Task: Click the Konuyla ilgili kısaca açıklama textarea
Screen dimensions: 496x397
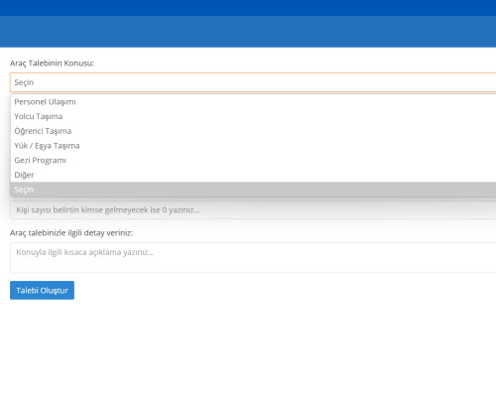Action: click(x=253, y=258)
